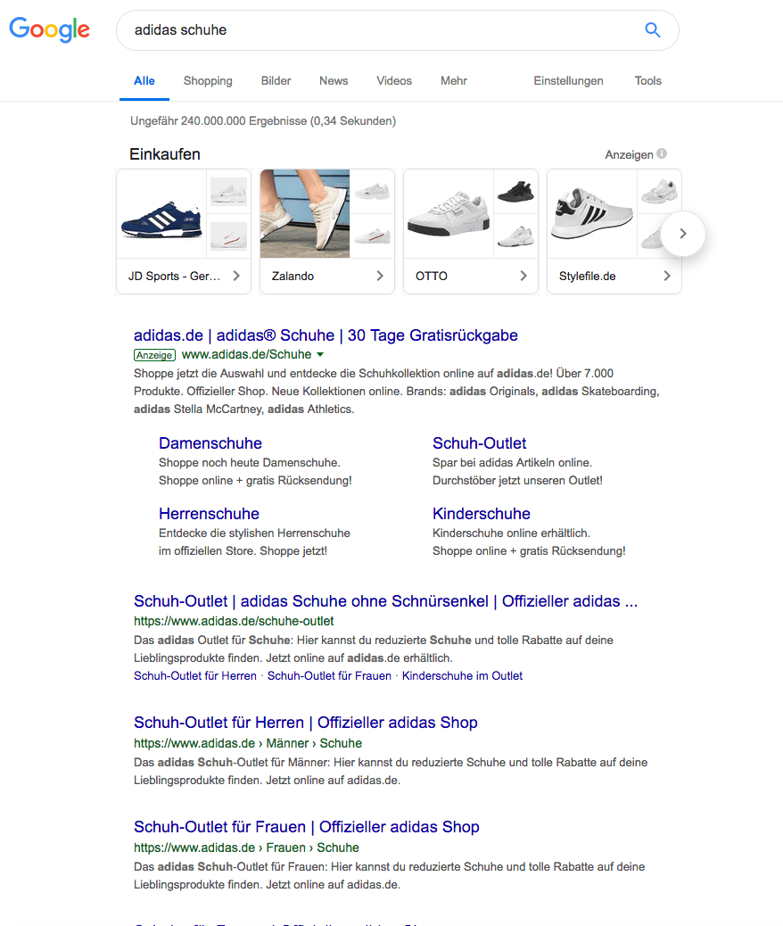Click the OTTO white sneaker image

[x=449, y=214]
